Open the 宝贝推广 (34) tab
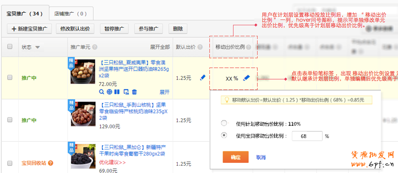This screenshot has height=173, width=398. pos(25,13)
